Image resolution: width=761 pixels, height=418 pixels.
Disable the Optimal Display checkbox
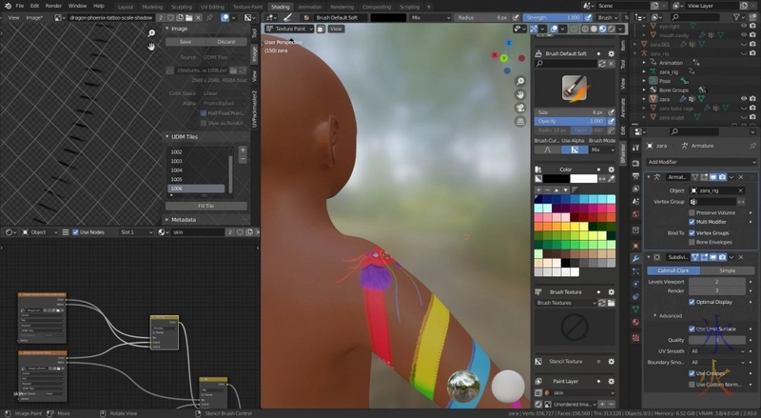(x=692, y=301)
